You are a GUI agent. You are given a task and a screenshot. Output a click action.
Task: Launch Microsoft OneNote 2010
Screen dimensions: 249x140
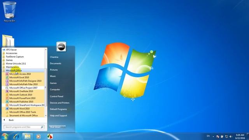(23, 91)
